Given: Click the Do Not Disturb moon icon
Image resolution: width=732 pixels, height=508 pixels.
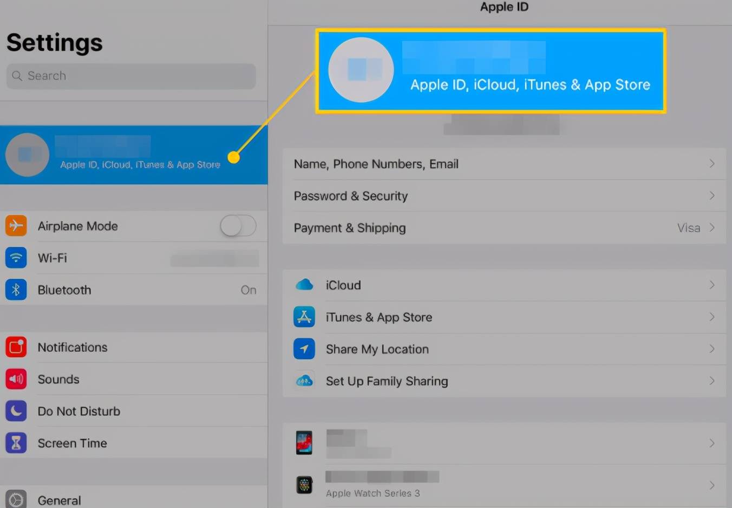Looking at the screenshot, I should tap(16, 411).
